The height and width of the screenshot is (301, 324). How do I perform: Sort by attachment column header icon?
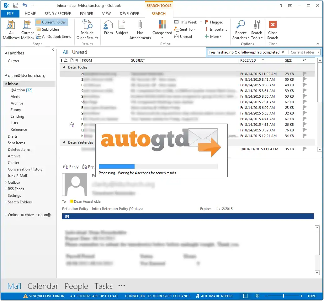tap(77, 60)
